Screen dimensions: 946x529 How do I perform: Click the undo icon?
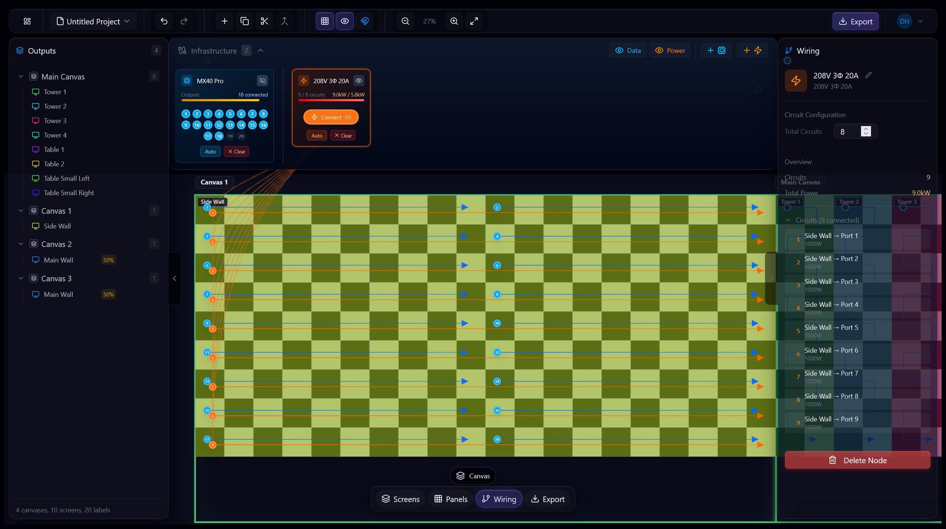[164, 21]
